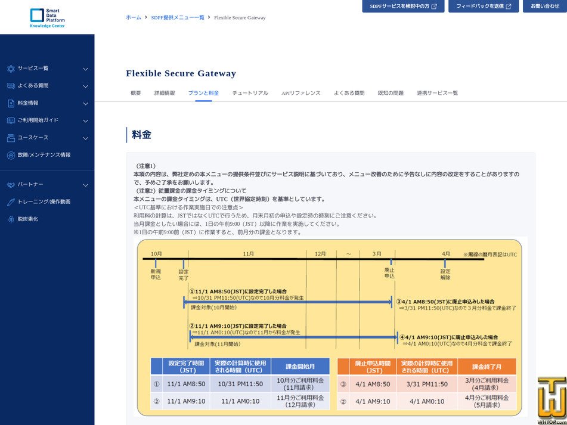This screenshot has width=567, height=425.
Task: Click the Flexible Secure Gateway page title
Action: click(x=181, y=73)
